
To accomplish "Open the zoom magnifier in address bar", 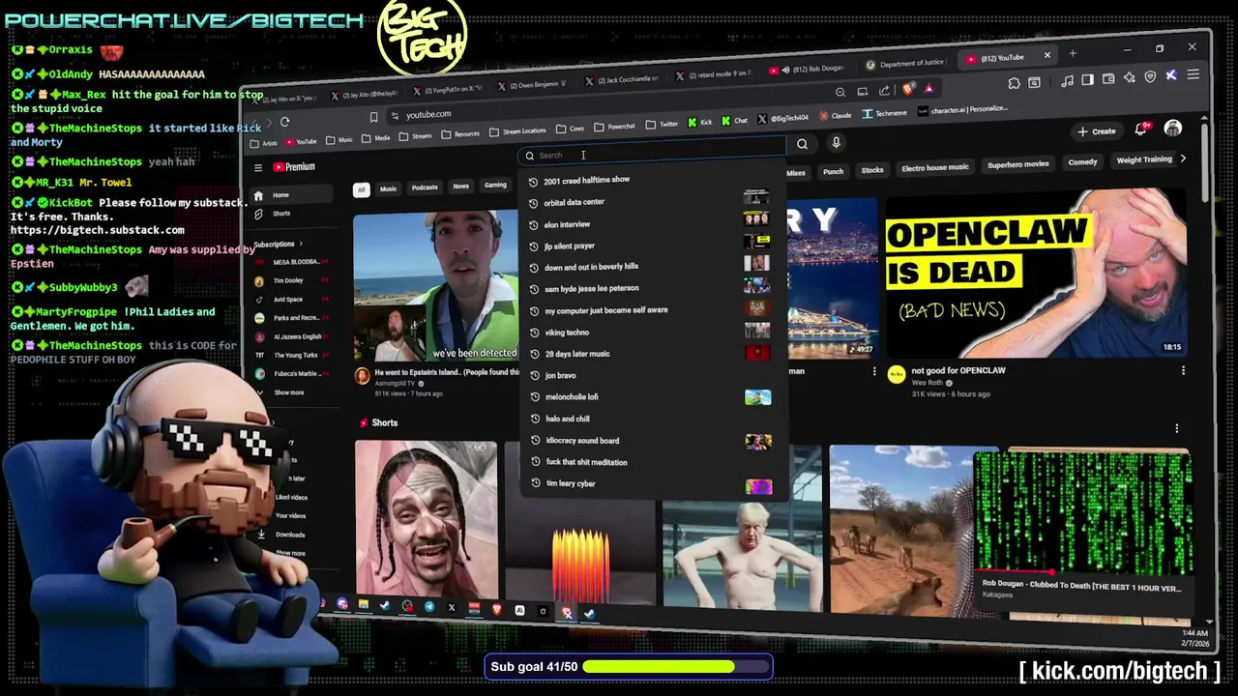I will (x=840, y=92).
